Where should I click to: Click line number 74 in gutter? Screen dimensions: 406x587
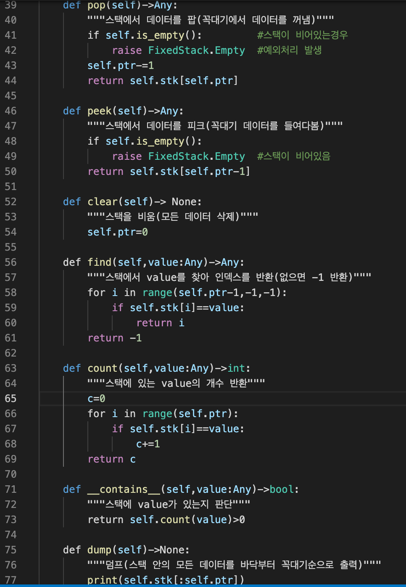[x=11, y=535]
